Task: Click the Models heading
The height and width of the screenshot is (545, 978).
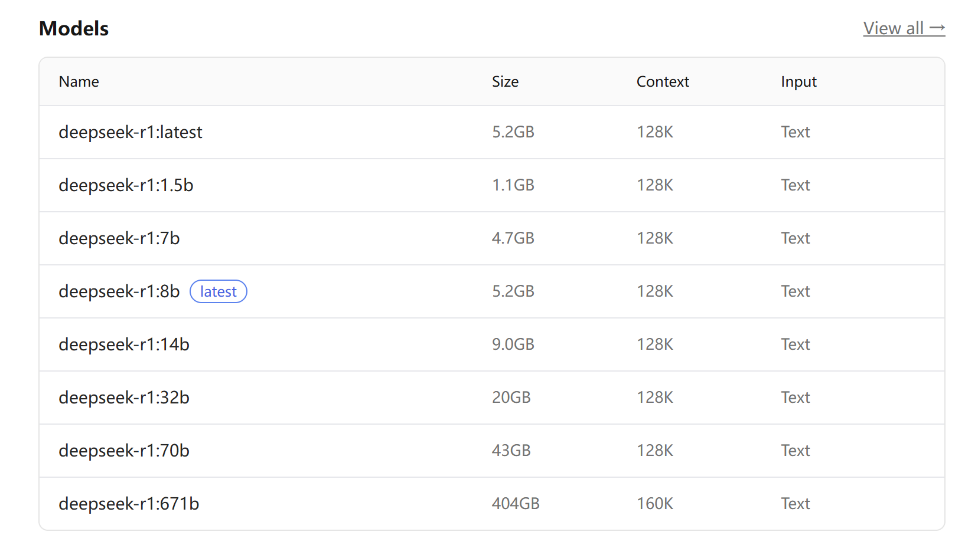Action: 74,28
